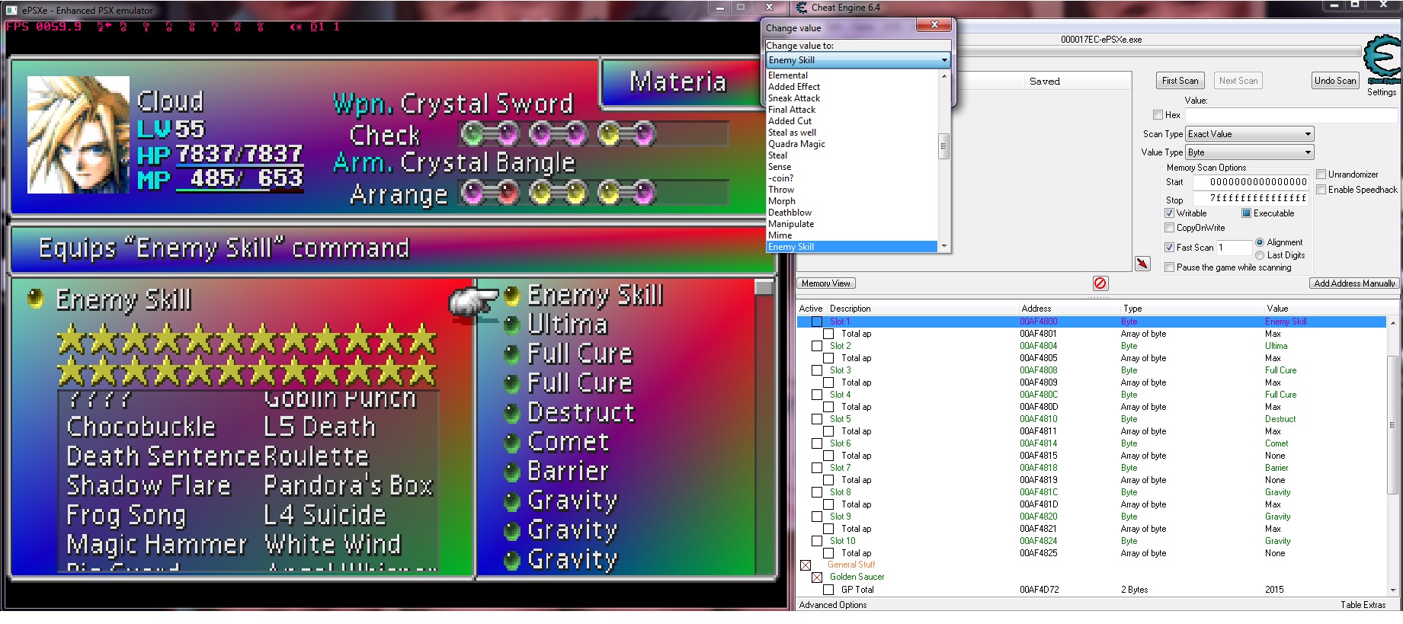Click the address list scrollbar down arrow
The height and width of the screenshot is (624, 1403).
pyautogui.click(x=1393, y=590)
